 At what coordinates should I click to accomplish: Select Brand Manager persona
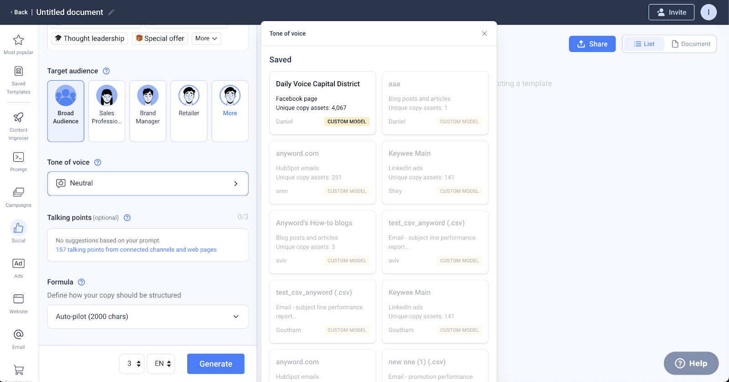coord(148,111)
